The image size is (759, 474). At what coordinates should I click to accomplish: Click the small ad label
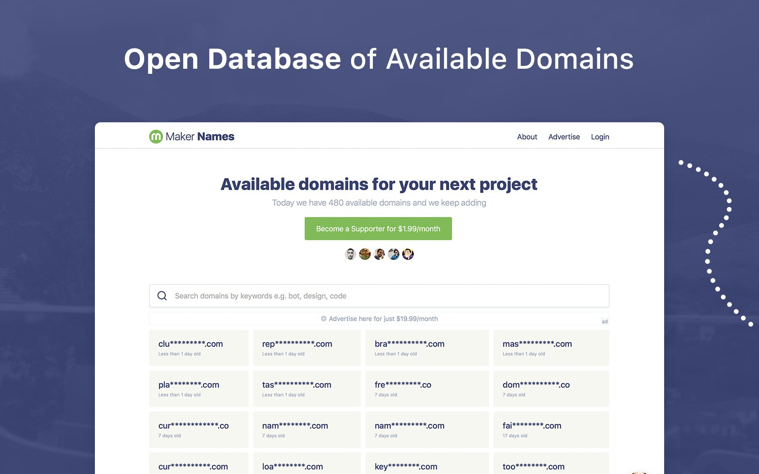tap(605, 321)
